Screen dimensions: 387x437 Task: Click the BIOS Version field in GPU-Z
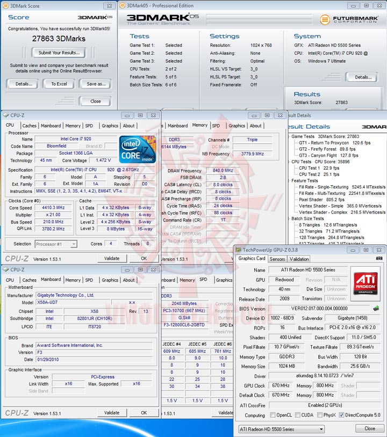coord(319,309)
